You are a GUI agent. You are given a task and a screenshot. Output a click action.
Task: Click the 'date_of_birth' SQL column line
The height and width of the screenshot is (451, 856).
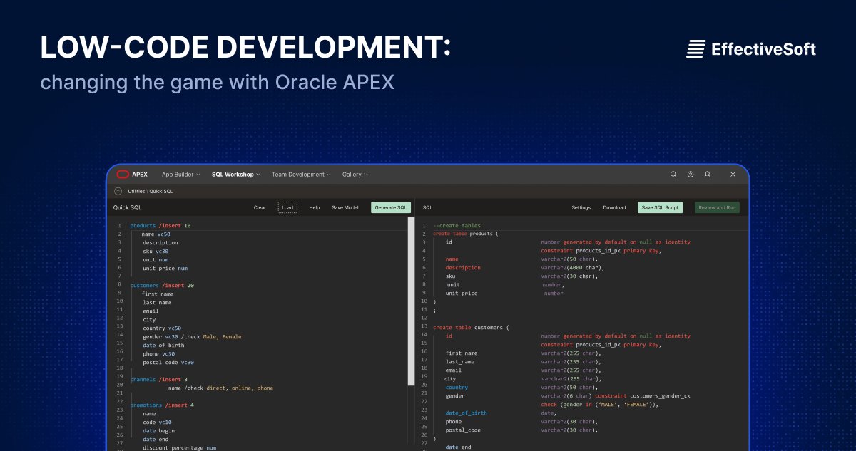[467, 413]
